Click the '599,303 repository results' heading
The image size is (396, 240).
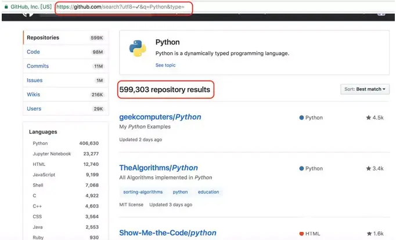pos(165,89)
